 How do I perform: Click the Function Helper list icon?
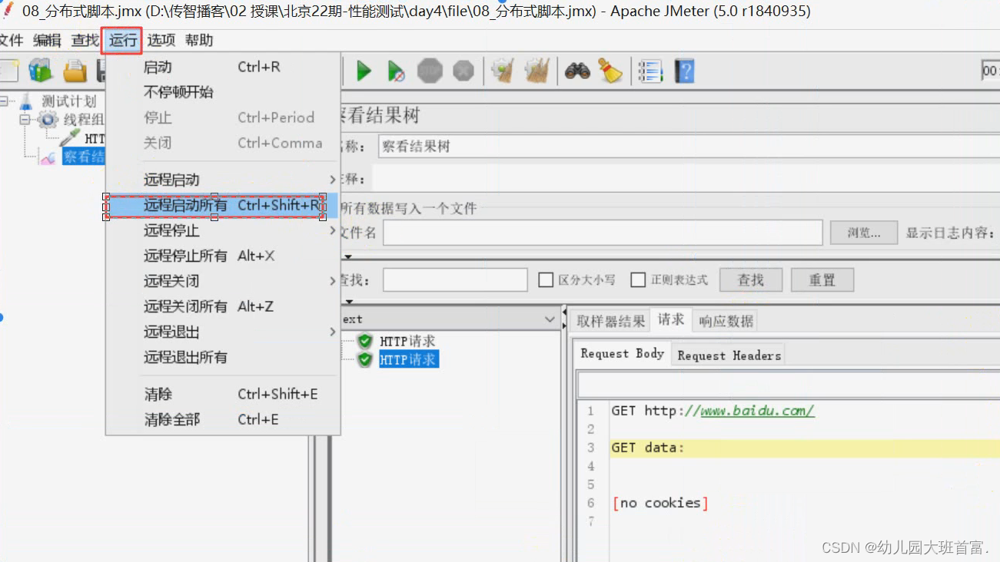pos(650,71)
